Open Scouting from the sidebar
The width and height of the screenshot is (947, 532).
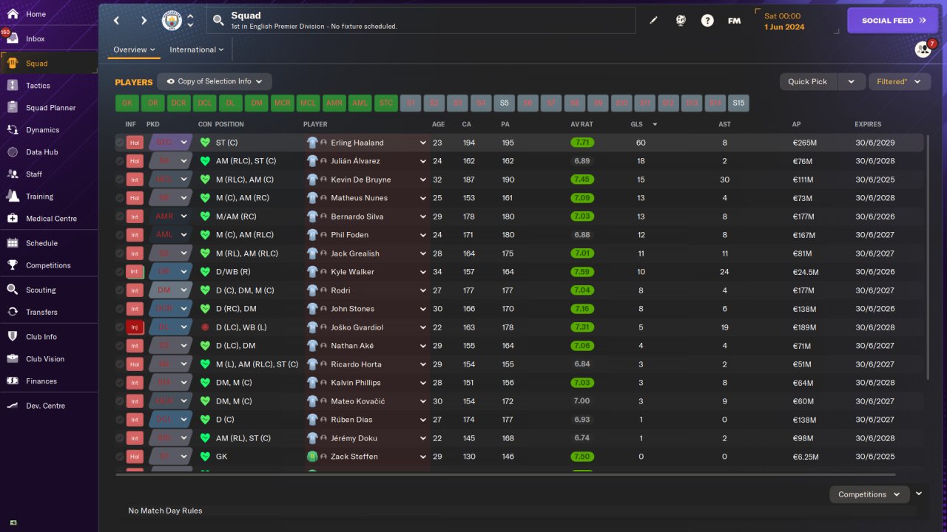pyautogui.click(x=41, y=290)
